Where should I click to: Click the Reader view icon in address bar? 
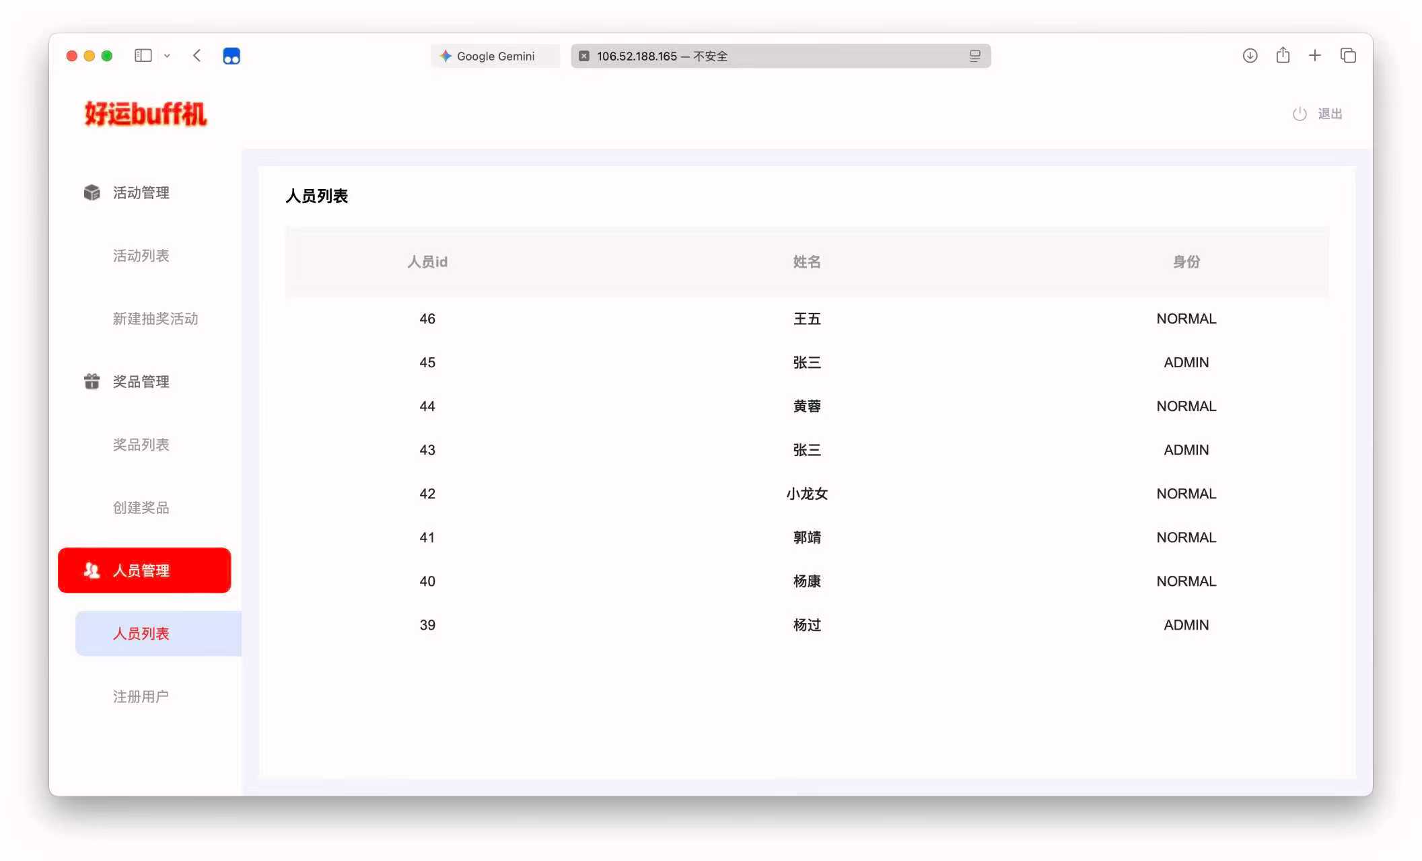pyautogui.click(x=974, y=56)
